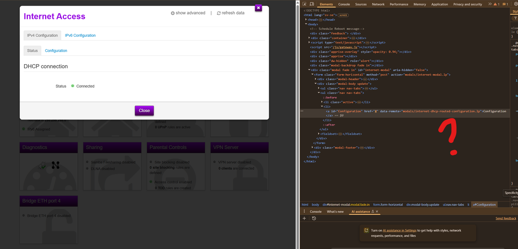Click the filter funnel icon in Styles
Screen dimensions: 518x249
(516, 18)
